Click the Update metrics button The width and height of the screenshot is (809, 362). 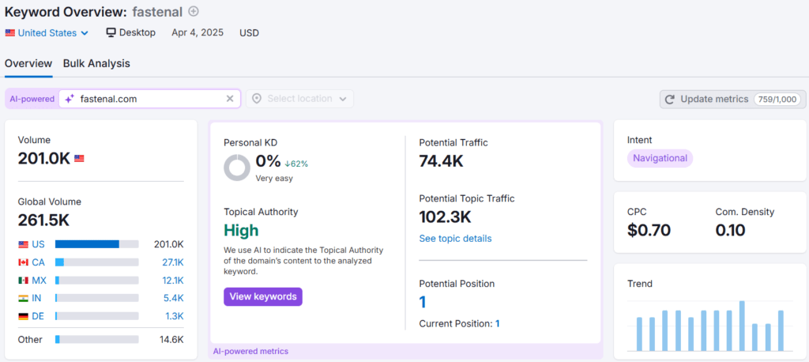click(x=732, y=99)
